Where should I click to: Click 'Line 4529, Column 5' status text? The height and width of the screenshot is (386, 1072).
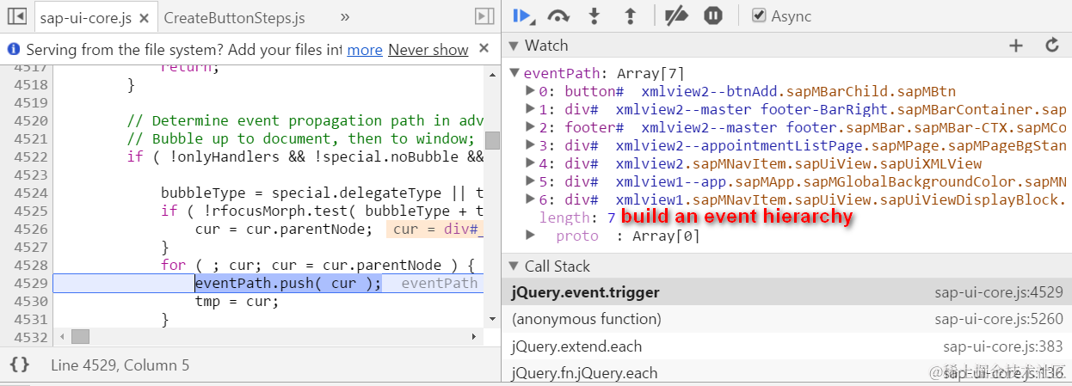[x=120, y=365]
